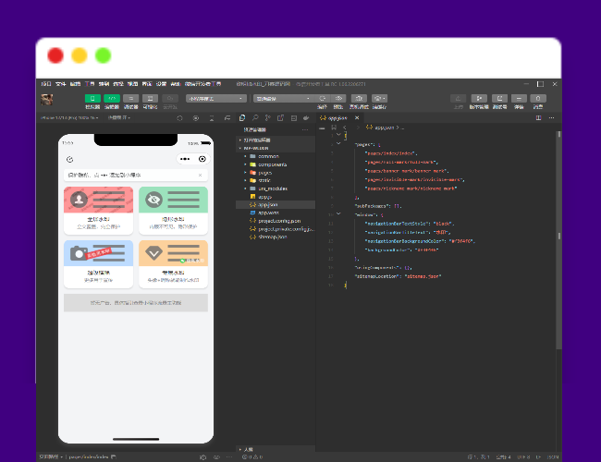This screenshot has width=601, height=462.
Task: Dismiss the add-to-my-mini-programs tip banner
Action: 201,174
